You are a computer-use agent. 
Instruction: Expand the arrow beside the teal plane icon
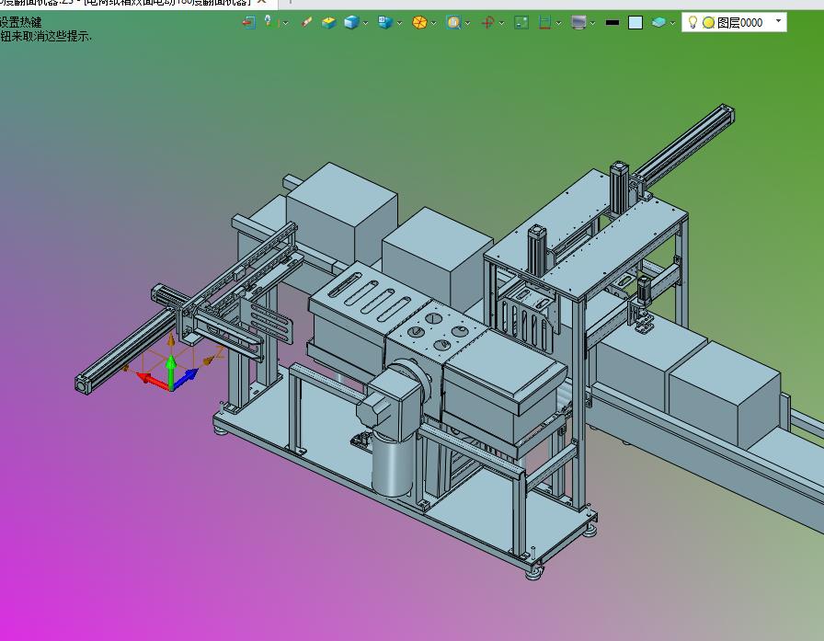[672, 23]
